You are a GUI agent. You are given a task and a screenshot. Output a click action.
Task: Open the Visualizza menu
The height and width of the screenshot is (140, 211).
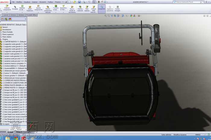click(x=27, y=2)
